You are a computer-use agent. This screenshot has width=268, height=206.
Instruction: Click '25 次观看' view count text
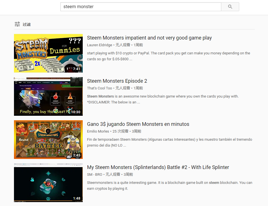120,131
